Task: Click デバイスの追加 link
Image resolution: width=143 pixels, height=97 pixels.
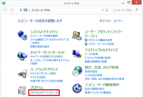Action: (38, 77)
